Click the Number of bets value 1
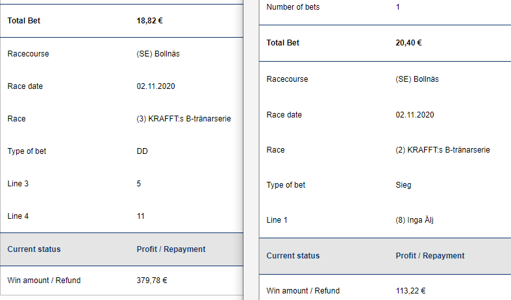The height and width of the screenshot is (300, 511). [x=397, y=7]
